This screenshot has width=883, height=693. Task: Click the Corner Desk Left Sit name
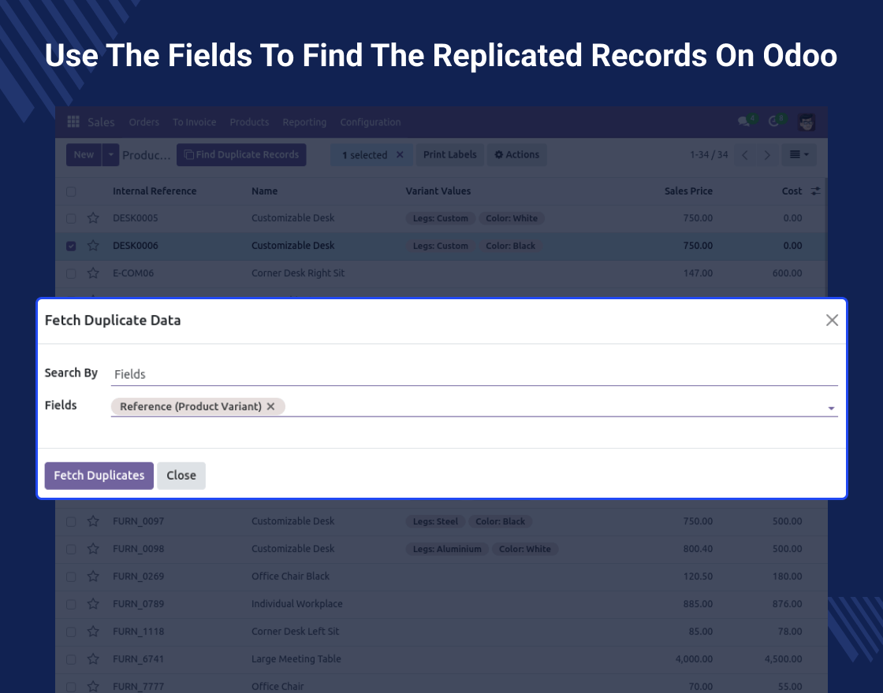(x=295, y=632)
